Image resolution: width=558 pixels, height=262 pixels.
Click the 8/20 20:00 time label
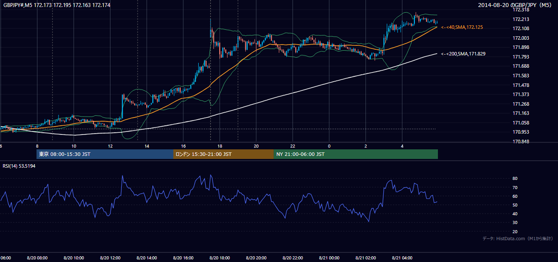click(x=256, y=258)
